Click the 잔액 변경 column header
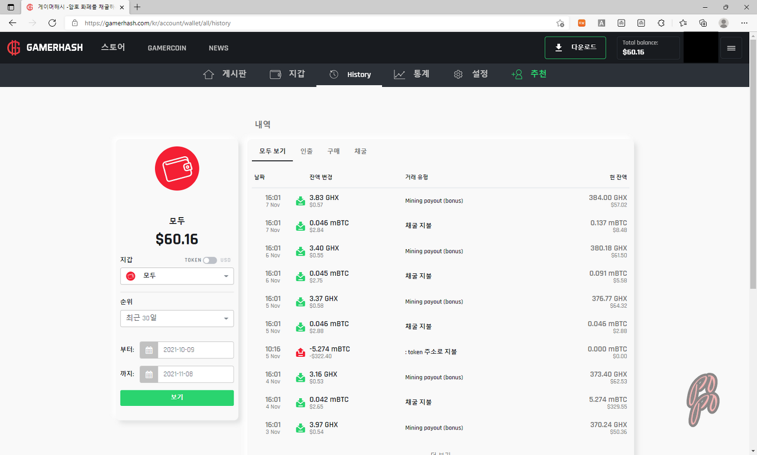This screenshot has height=455, width=757. tap(321, 178)
